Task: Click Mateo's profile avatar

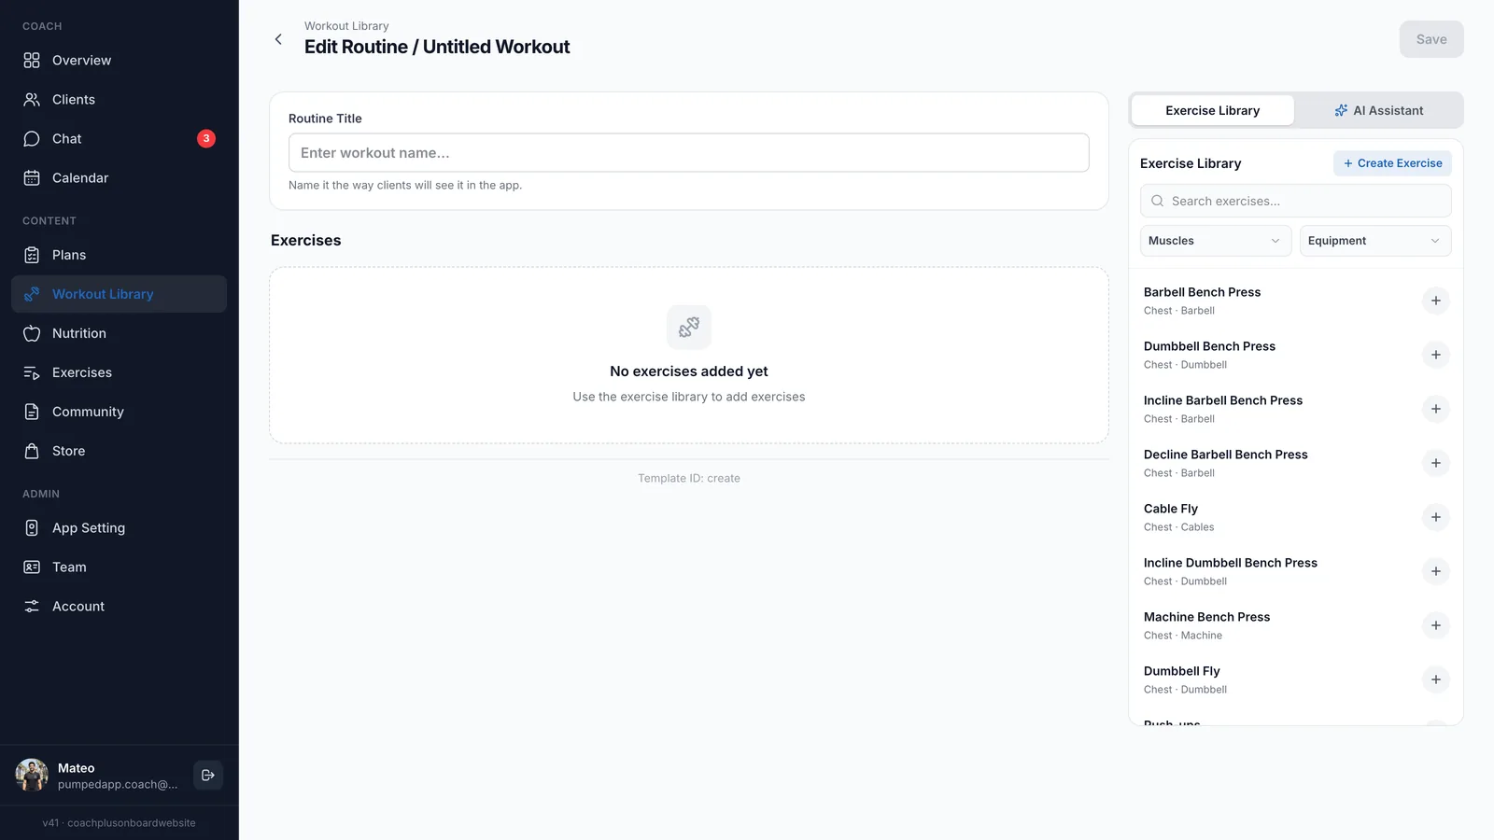Action: [x=32, y=775]
